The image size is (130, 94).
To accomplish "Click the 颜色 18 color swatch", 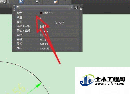I will [41, 13].
